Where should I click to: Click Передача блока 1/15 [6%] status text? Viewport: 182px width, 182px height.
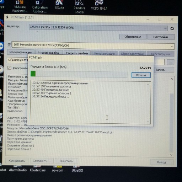tap(48, 67)
